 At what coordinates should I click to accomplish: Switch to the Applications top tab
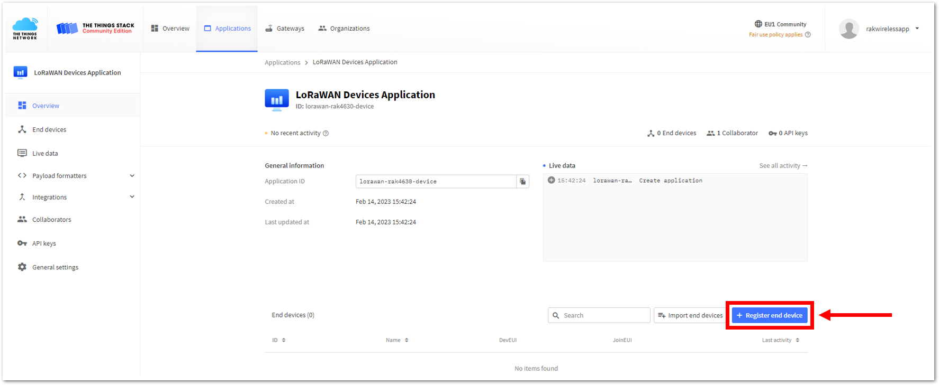227,29
